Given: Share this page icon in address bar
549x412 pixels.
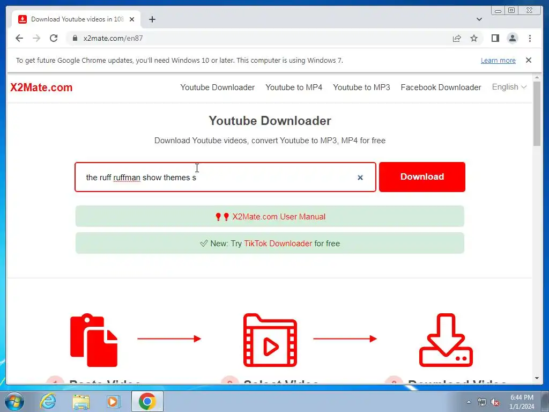Looking at the screenshot, I should point(457,38).
